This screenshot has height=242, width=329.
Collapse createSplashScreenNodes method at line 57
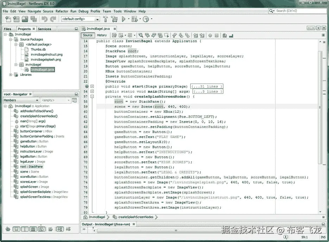coord(92,96)
